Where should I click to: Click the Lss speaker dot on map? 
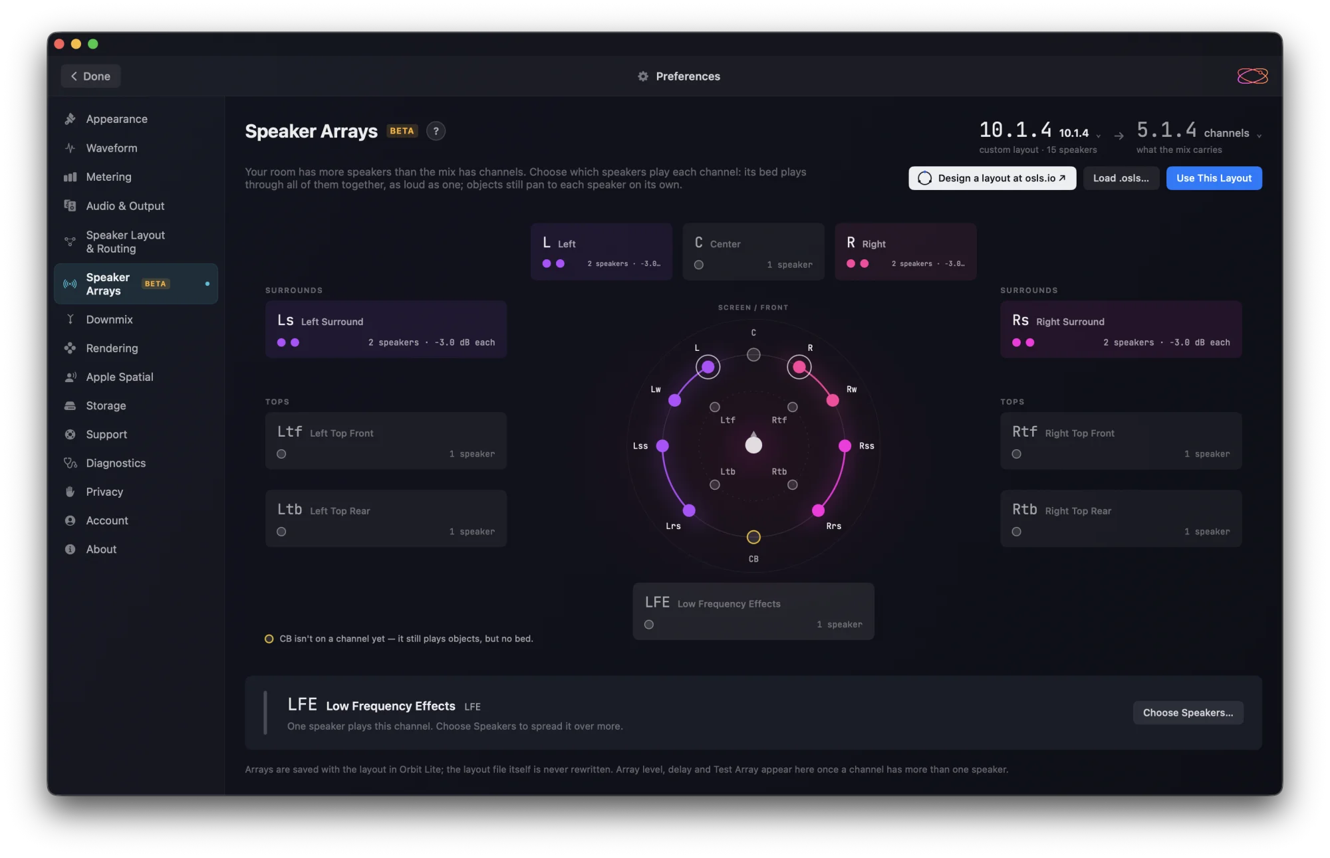pos(662,445)
